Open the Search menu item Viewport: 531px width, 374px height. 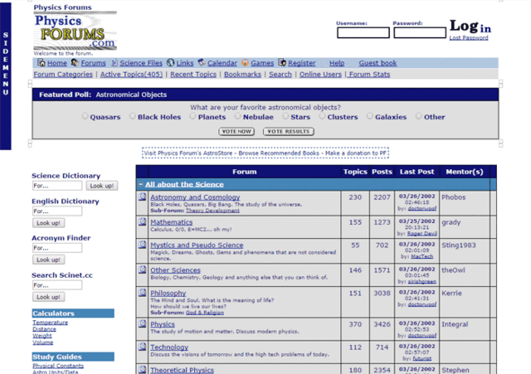[280, 74]
